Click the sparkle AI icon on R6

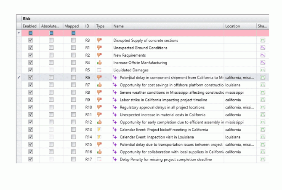pos(115,78)
